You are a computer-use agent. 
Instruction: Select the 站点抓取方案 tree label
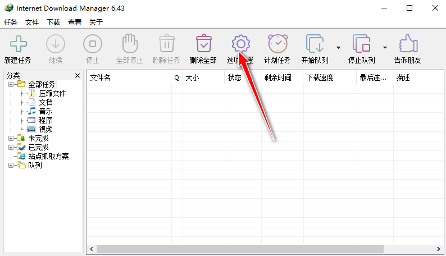coord(49,156)
